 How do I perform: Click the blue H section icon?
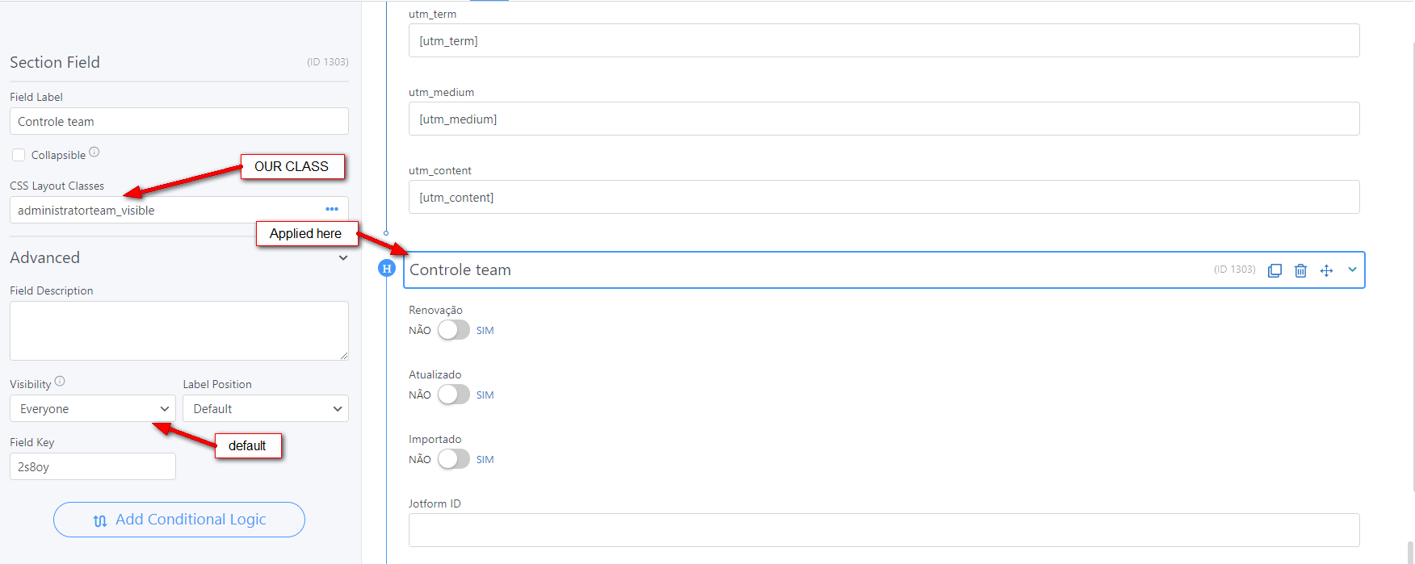click(387, 269)
